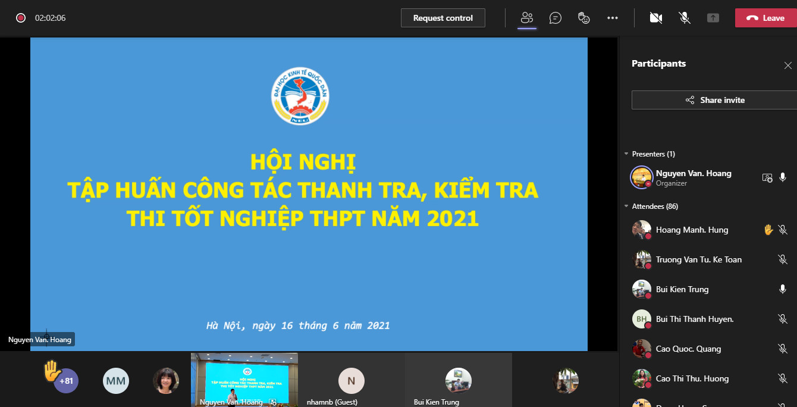
Task: Collapse the Attendees (86) section
Action: [626, 206]
